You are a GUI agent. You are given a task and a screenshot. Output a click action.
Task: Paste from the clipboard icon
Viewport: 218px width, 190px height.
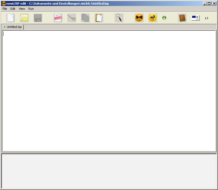pos(99,18)
